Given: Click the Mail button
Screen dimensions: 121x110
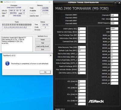Looking at the screenshot, I should click(43, 43).
